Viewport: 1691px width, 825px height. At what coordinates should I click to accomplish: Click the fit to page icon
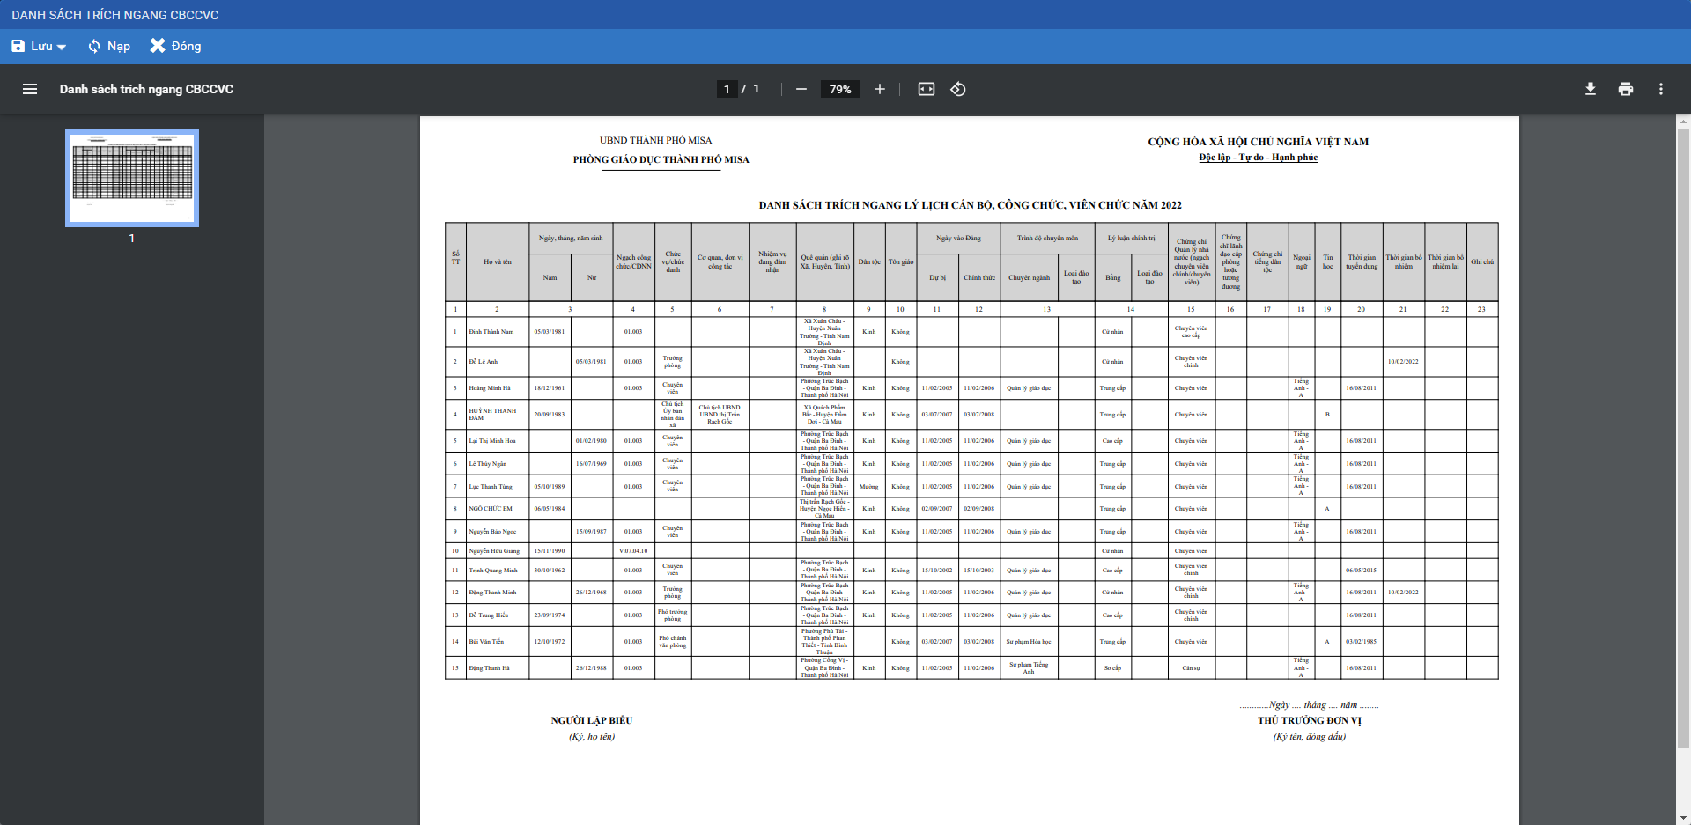pos(926,89)
